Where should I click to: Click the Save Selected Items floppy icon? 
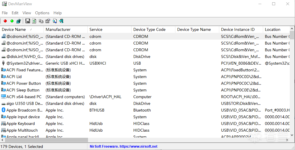pyautogui.click(x=28, y=21)
